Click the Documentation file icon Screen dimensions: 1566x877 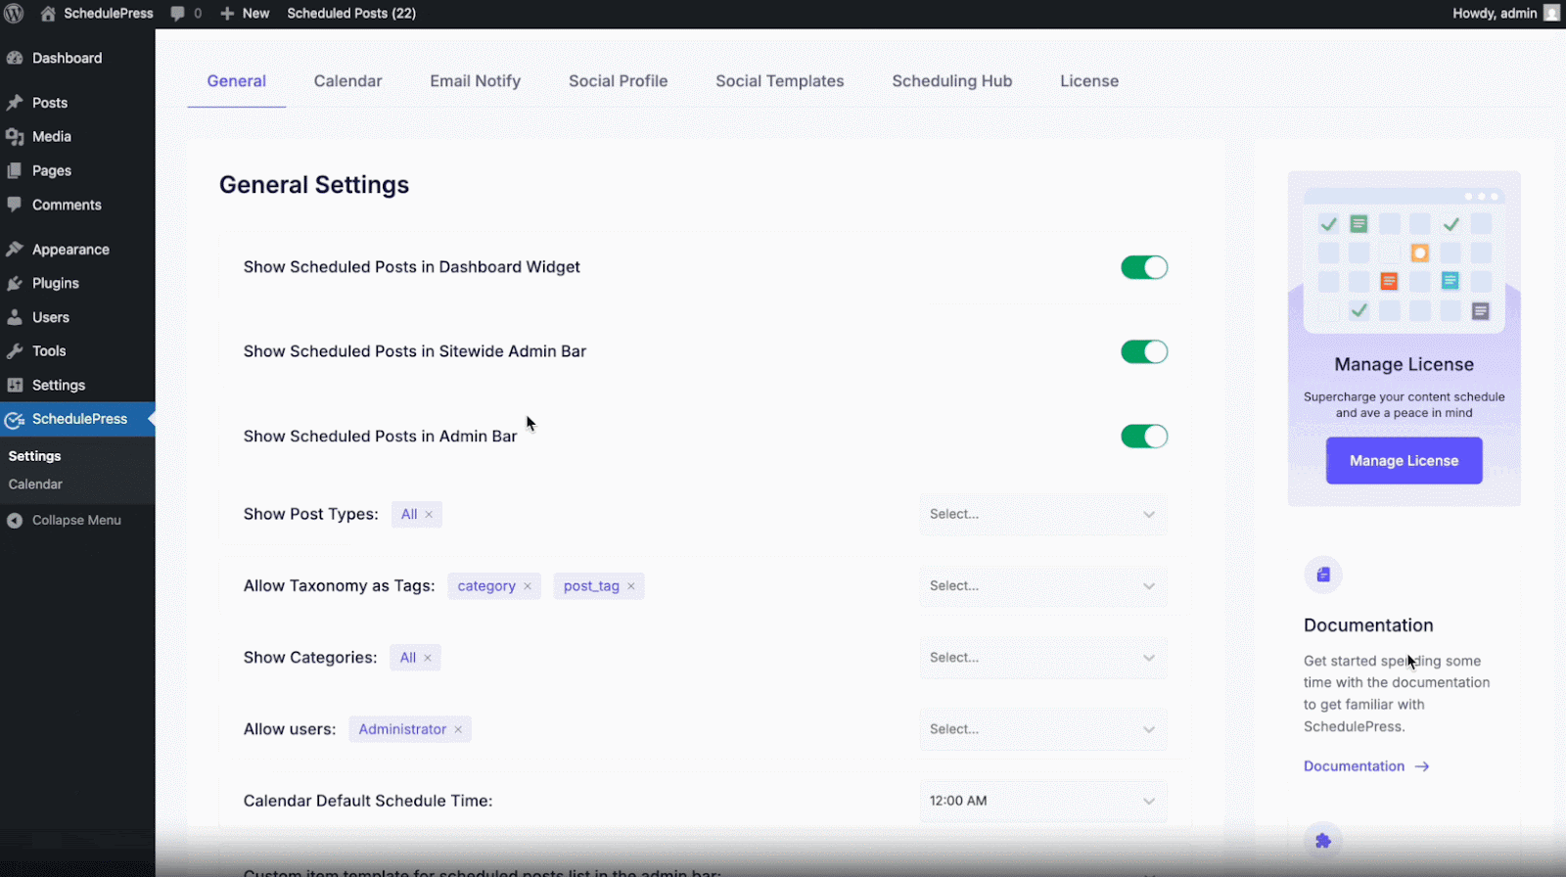(1323, 575)
